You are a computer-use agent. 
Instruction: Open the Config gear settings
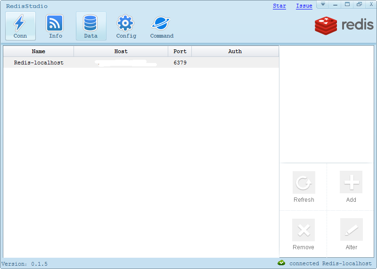pyautogui.click(x=126, y=26)
